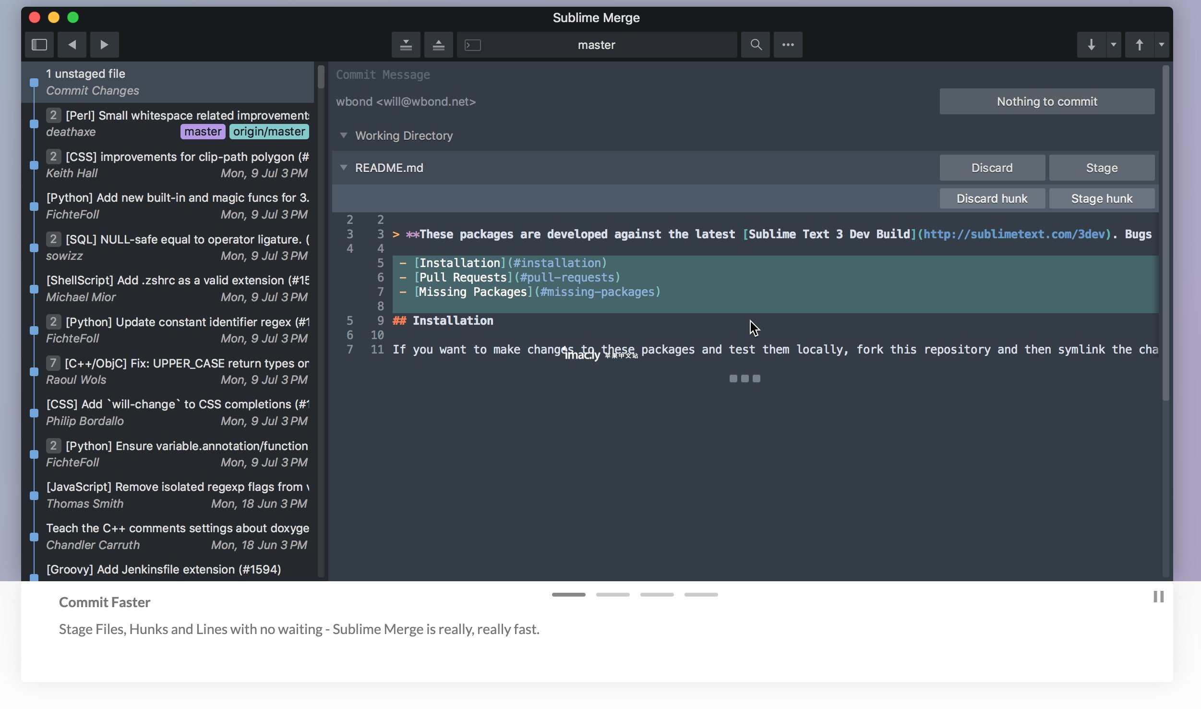The image size is (1201, 709).
Task: Click Discard hunk button
Action: 992,198
